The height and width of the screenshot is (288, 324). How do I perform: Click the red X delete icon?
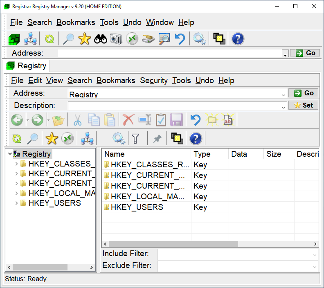coord(128,120)
